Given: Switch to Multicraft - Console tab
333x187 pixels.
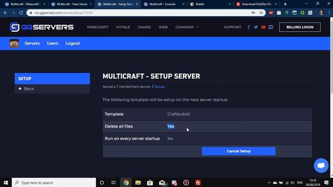Looking at the screenshot, I should 163,4.
